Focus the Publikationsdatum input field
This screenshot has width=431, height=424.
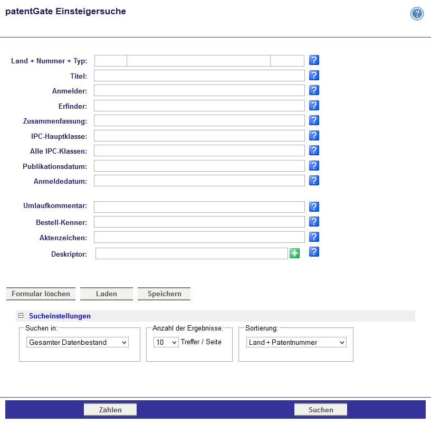(199, 166)
